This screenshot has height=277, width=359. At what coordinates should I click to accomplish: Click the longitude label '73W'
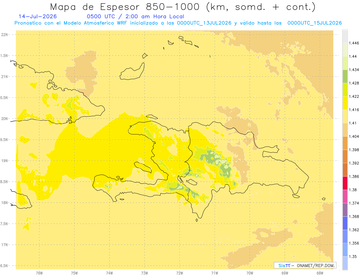click(x=144, y=273)
